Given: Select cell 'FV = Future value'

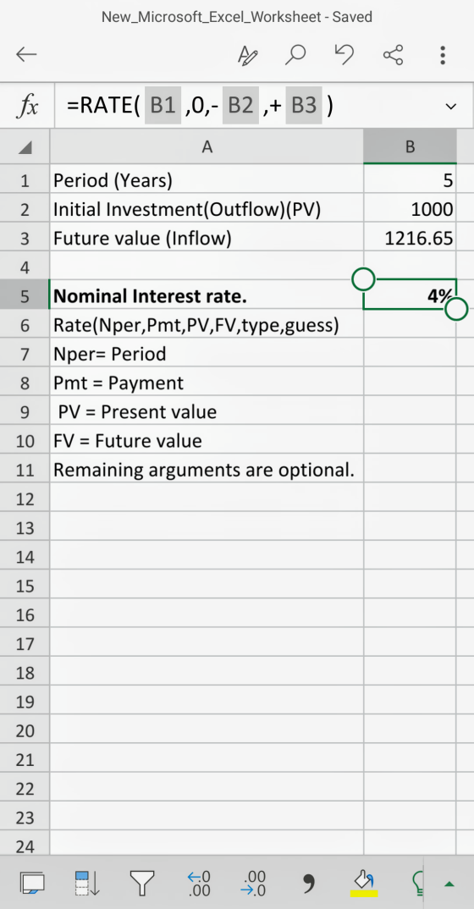Looking at the screenshot, I should point(207,441).
